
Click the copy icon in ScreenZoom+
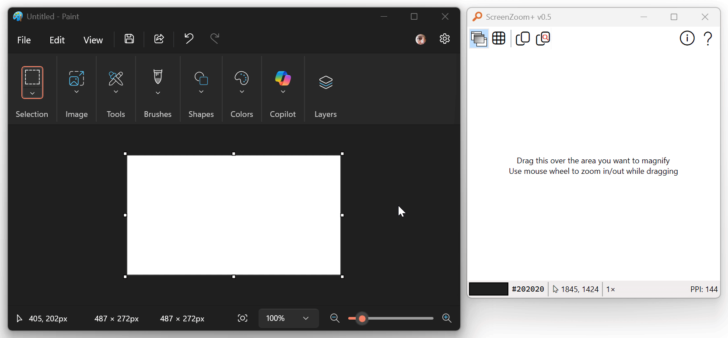coord(523,39)
